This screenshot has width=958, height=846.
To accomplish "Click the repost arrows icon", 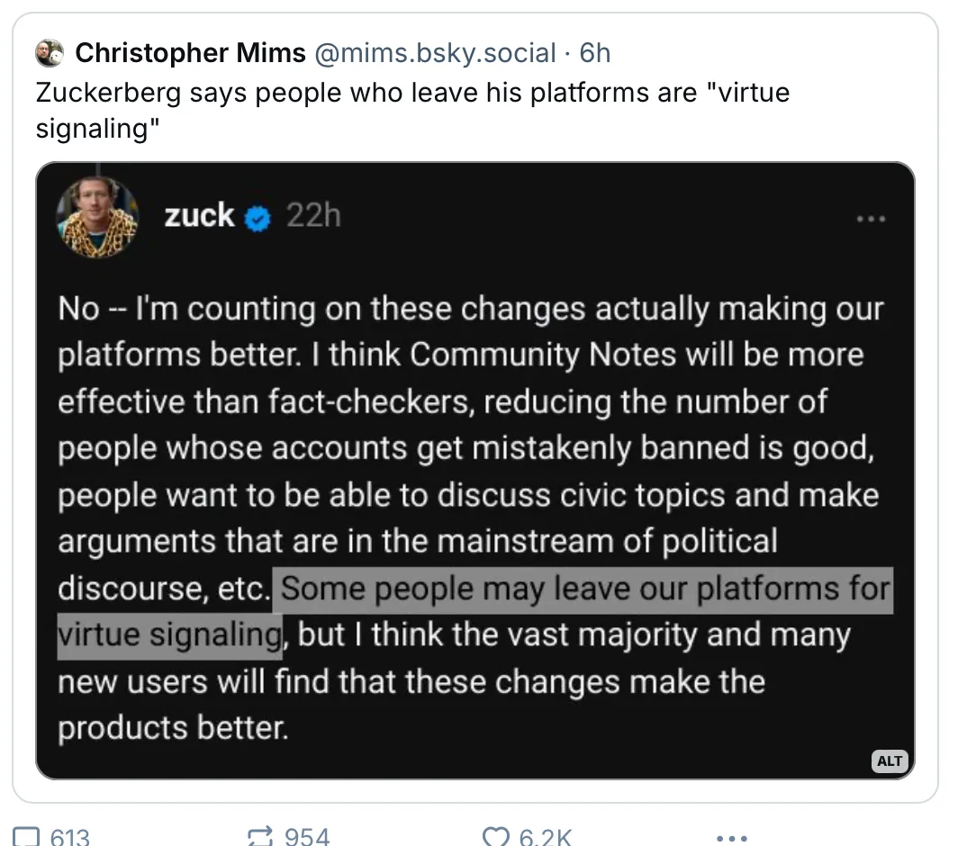I will [260, 837].
